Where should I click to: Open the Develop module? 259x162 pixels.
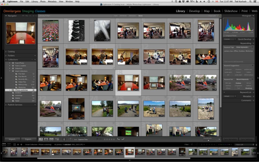(195, 11)
